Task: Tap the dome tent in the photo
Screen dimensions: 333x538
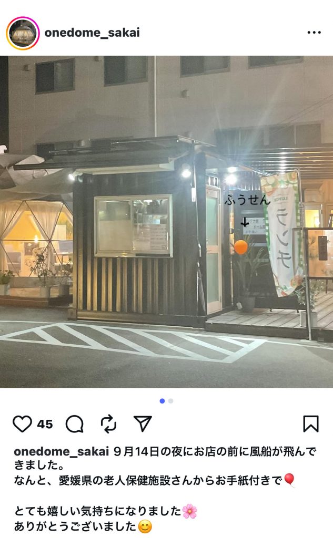Action: pos(36,237)
